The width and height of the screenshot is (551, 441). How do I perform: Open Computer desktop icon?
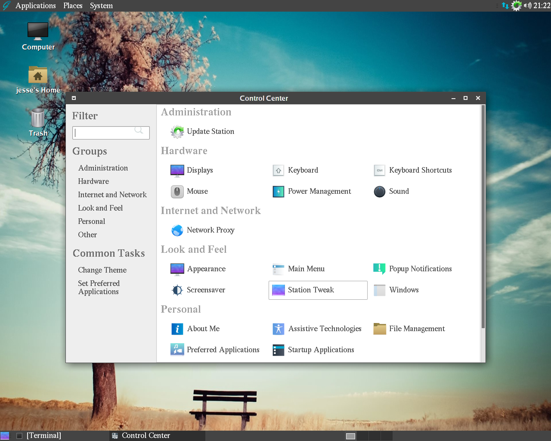38,31
